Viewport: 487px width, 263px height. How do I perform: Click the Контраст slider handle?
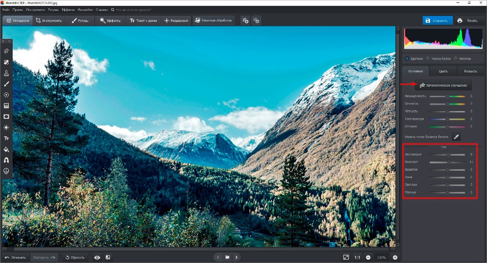coord(449,162)
